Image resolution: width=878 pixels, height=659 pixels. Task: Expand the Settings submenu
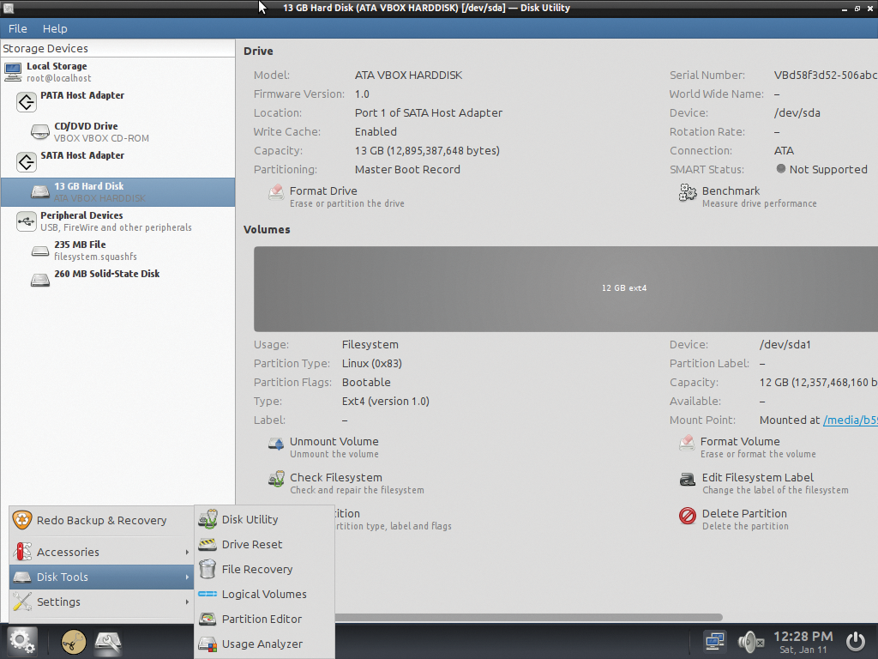click(x=60, y=602)
